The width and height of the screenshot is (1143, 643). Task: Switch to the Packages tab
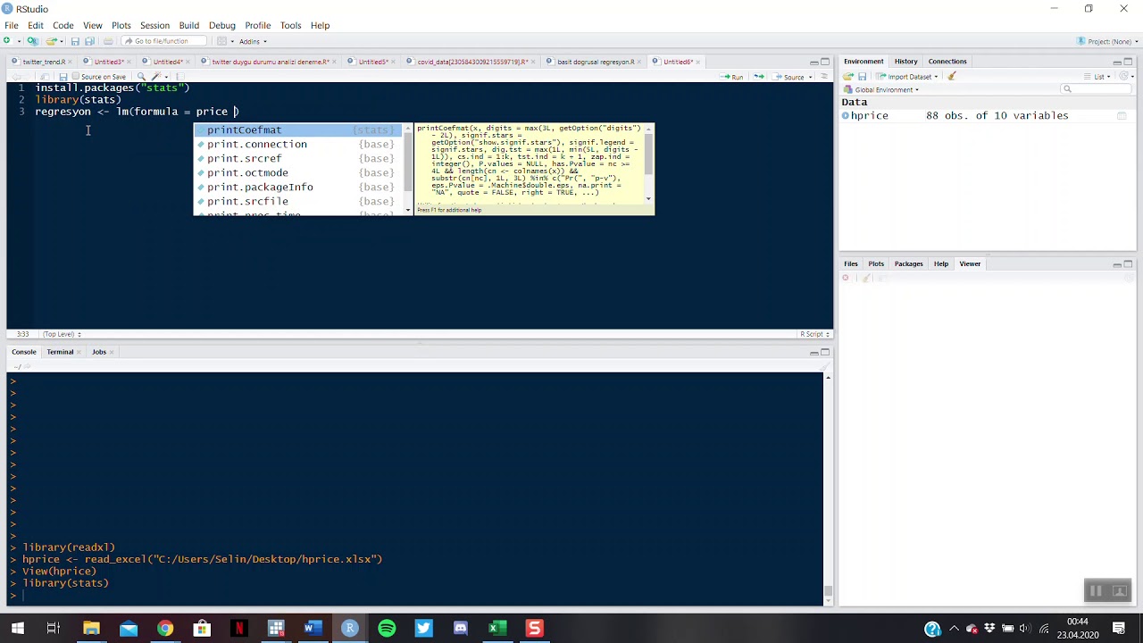point(908,263)
